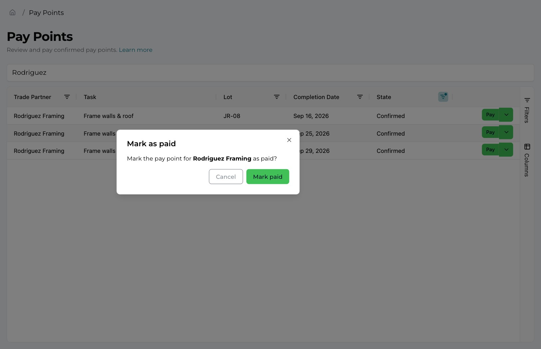Screen dimensions: 541x349
Task: Click the Rodriguez search field
Action: (x=270, y=72)
